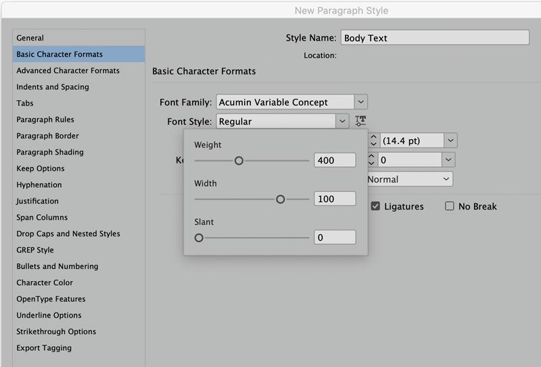Select OpenType Features category
Screen dimensions: 541x367
pos(51,299)
